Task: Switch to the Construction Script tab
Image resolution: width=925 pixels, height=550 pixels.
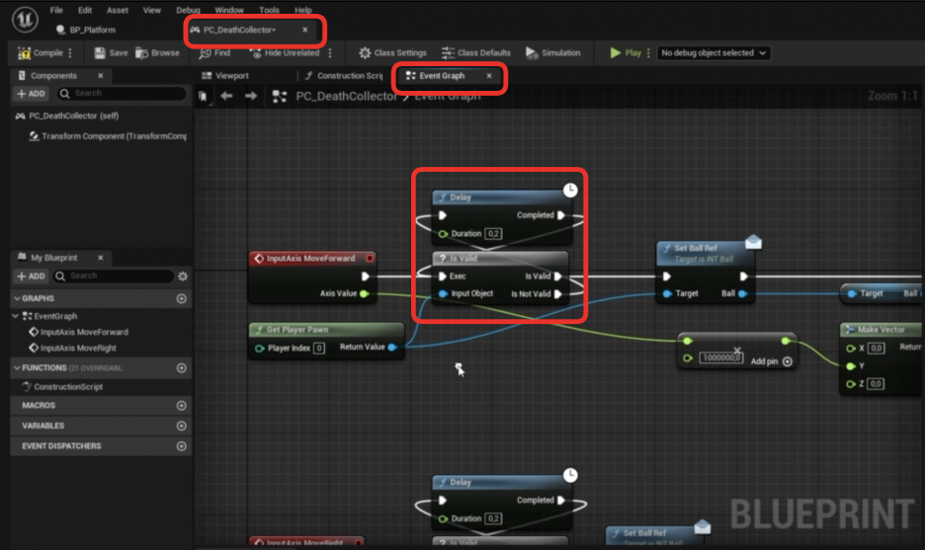Action: tap(344, 75)
